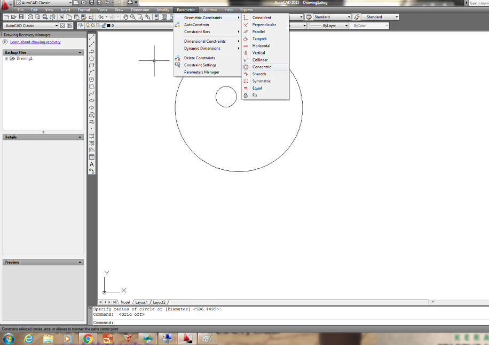Viewport: 489px width, 345px height.
Task: Click the Workspace Settings gear icon
Action: pyautogui.click(x=62, y=26)
